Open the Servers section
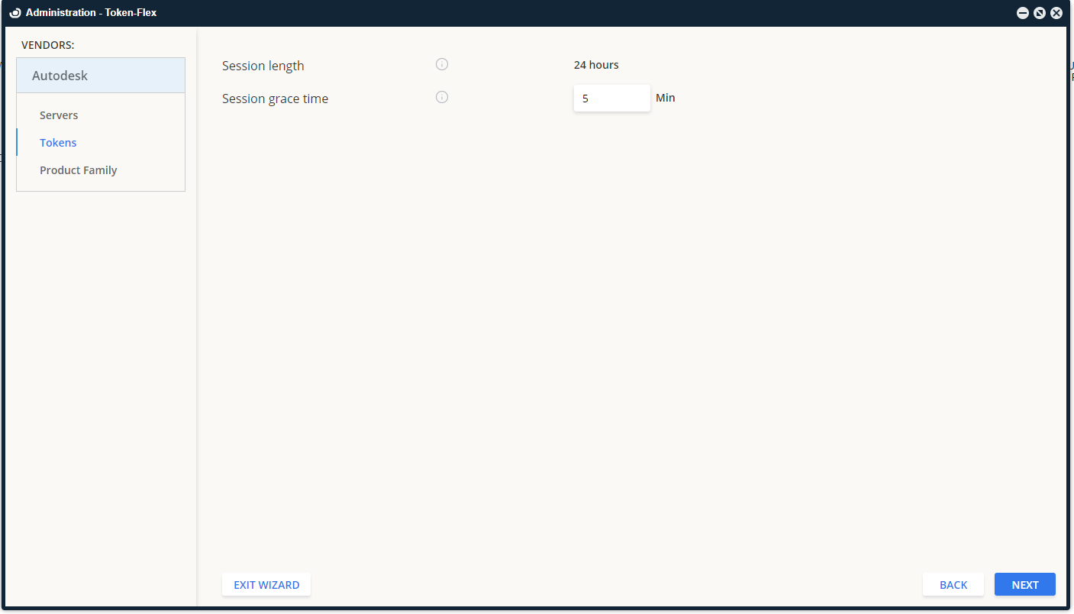This screenshot has height=614, width=1074. tap(59, 115)
